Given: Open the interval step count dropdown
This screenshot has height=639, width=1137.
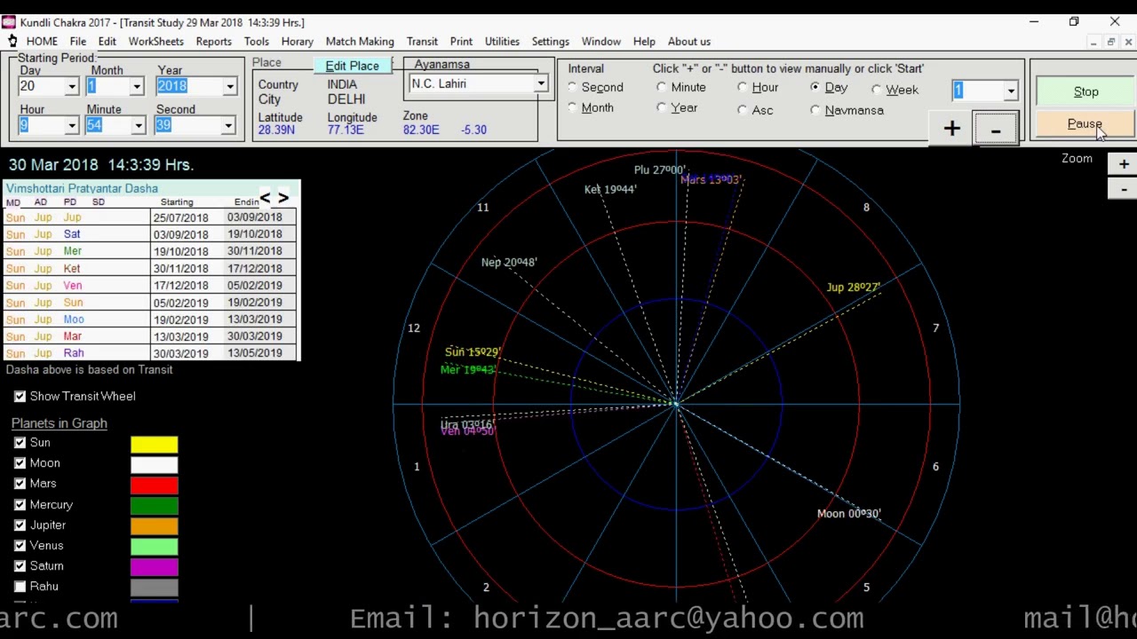Looking at the screenshot, I should (1010, 91).
